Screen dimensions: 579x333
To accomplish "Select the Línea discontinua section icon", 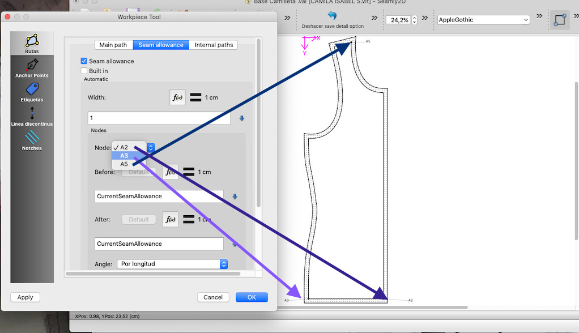I will pos(32,114).
